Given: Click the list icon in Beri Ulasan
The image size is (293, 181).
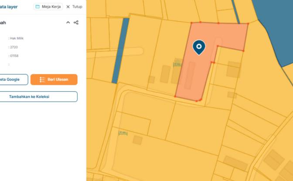Looking at the screenshot, I should (42, 79).
